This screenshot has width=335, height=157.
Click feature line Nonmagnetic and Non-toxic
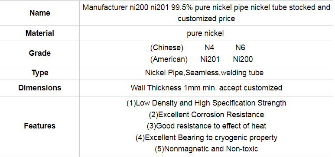coord(206,149)
